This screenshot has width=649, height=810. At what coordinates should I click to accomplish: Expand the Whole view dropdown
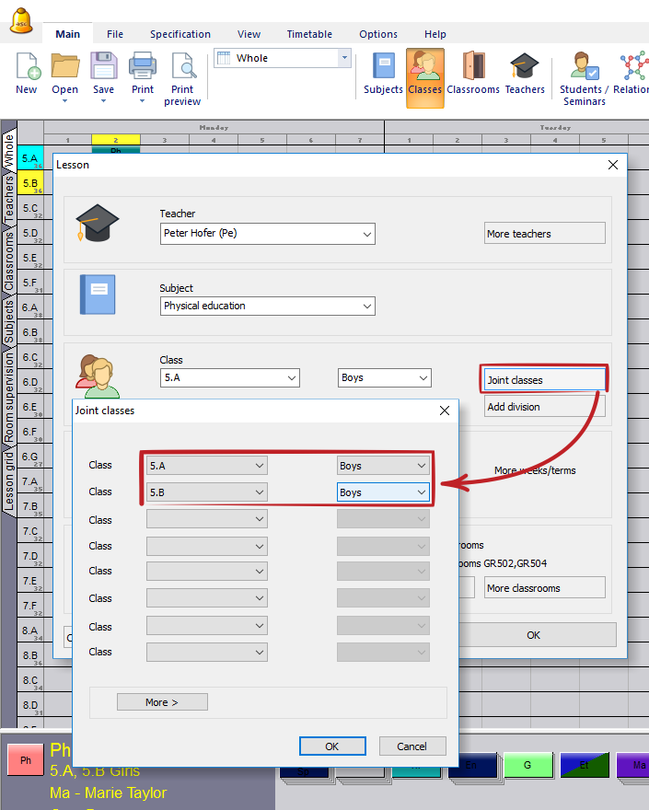pos(345,58)
